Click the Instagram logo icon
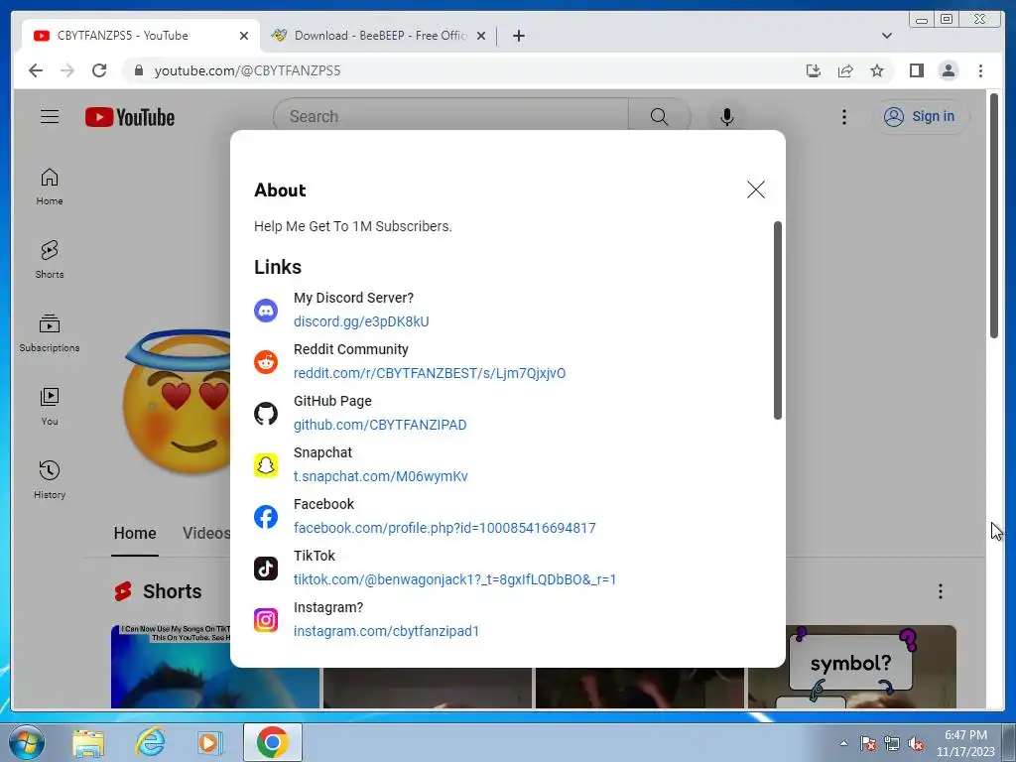 [266, 620]
